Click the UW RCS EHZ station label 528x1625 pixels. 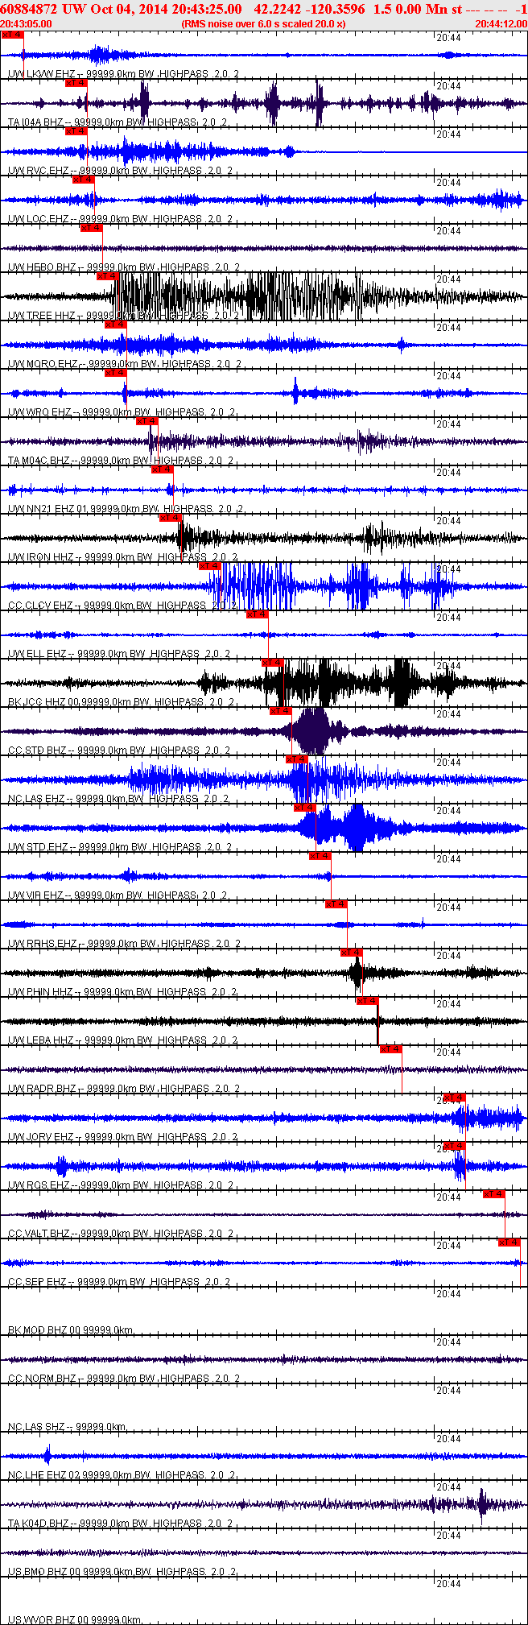[121, 1185]
